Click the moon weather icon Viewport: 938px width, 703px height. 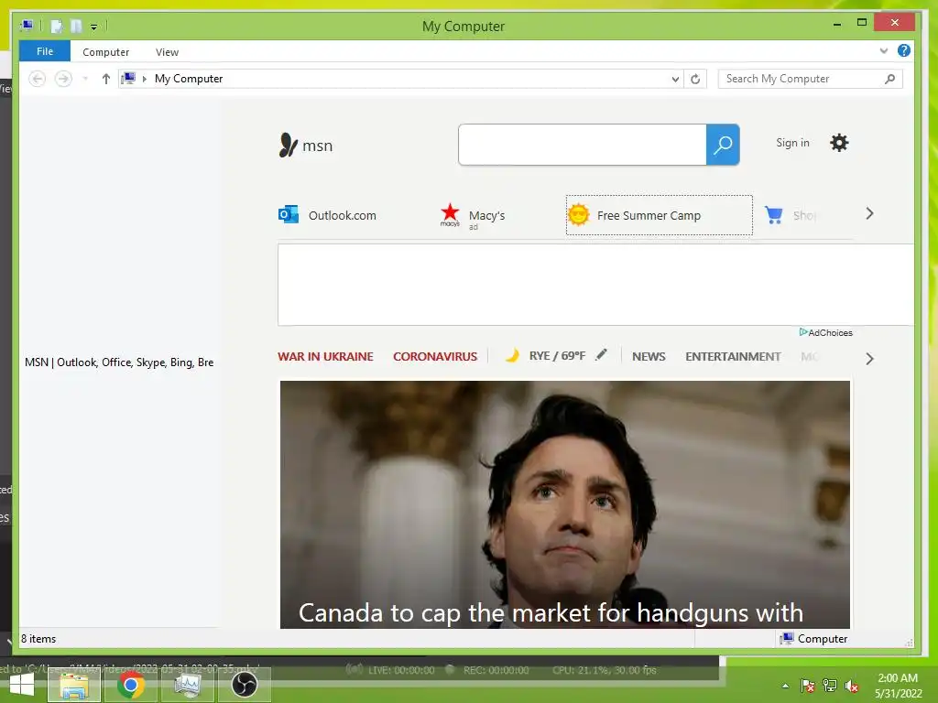tap(512, 356)
